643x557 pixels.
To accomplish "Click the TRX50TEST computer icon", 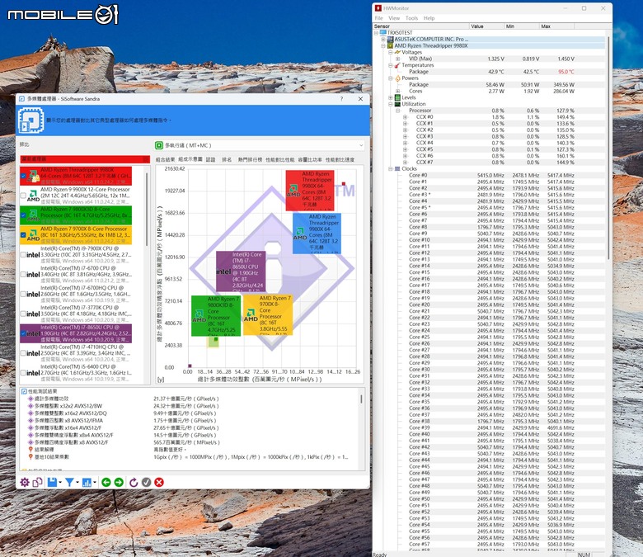I will tap(383, 32).
